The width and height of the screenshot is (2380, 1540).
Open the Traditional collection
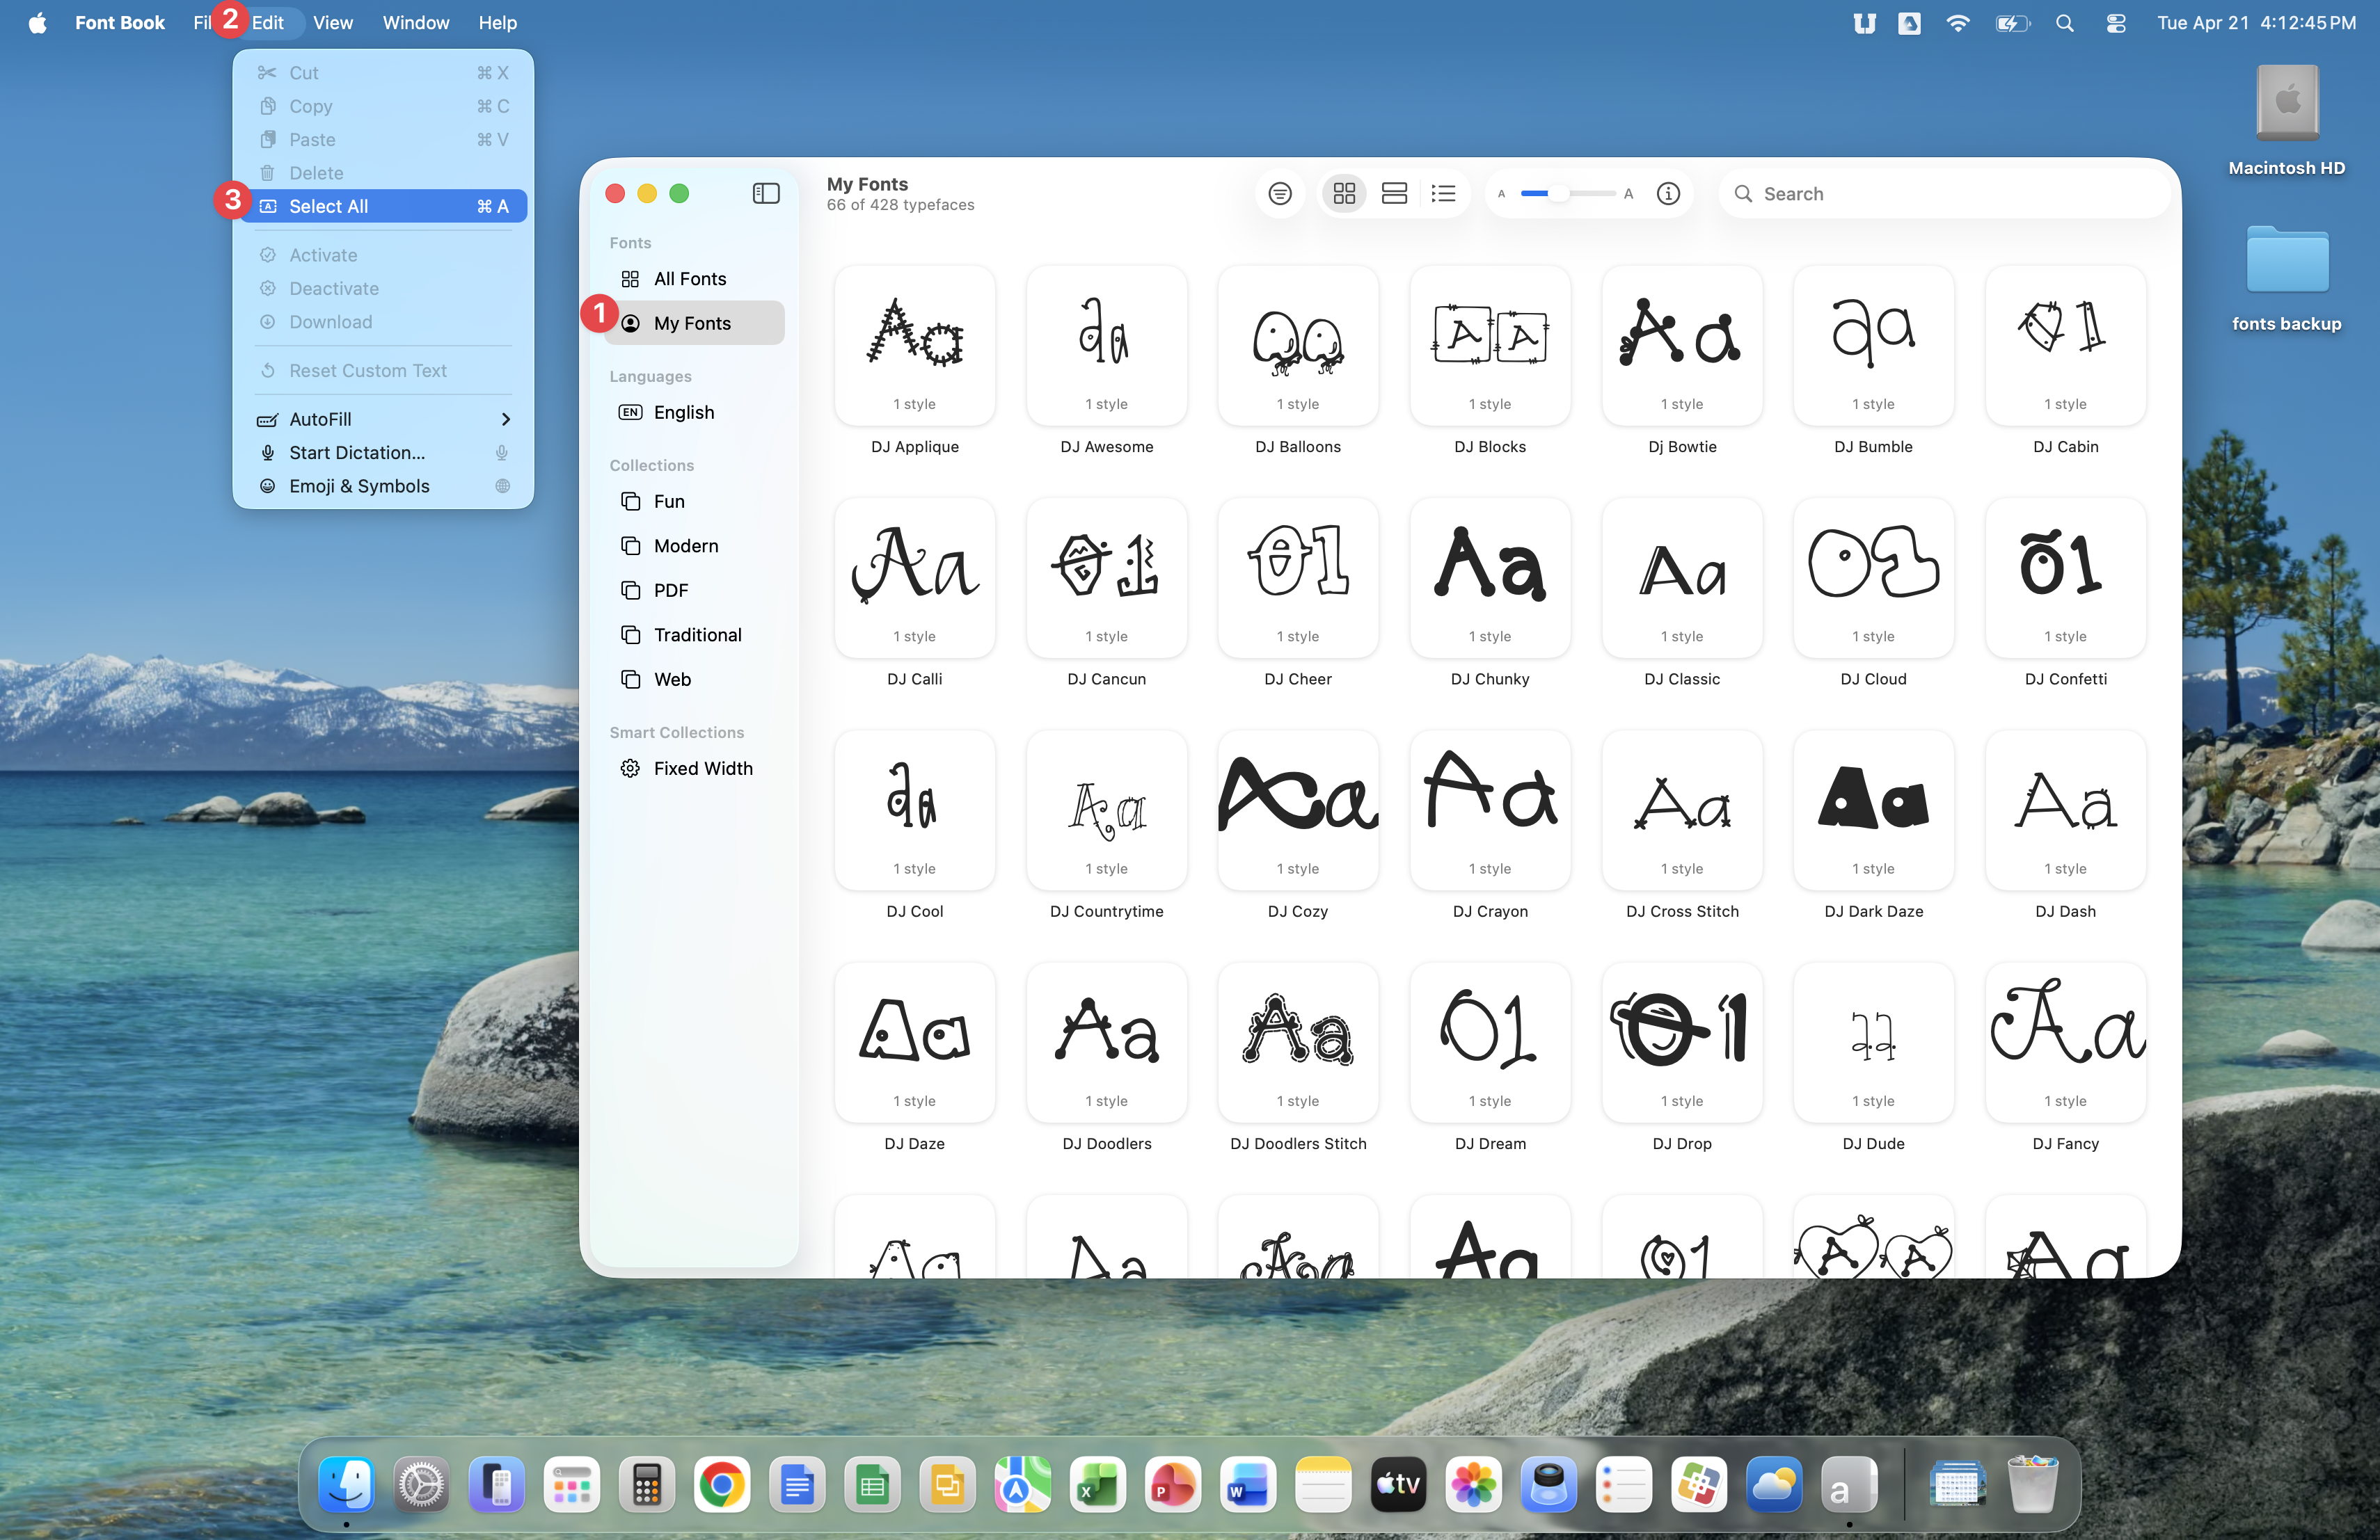coord(697,634)
